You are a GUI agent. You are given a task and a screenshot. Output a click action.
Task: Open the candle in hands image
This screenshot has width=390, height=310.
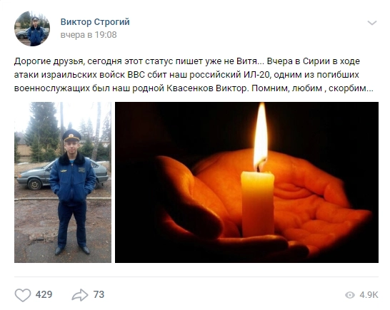(x=246, y=182)
